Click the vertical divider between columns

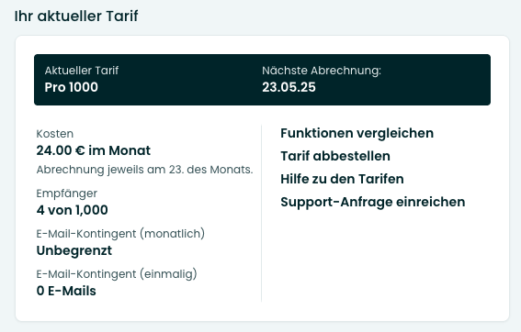[x=262, y=214]
